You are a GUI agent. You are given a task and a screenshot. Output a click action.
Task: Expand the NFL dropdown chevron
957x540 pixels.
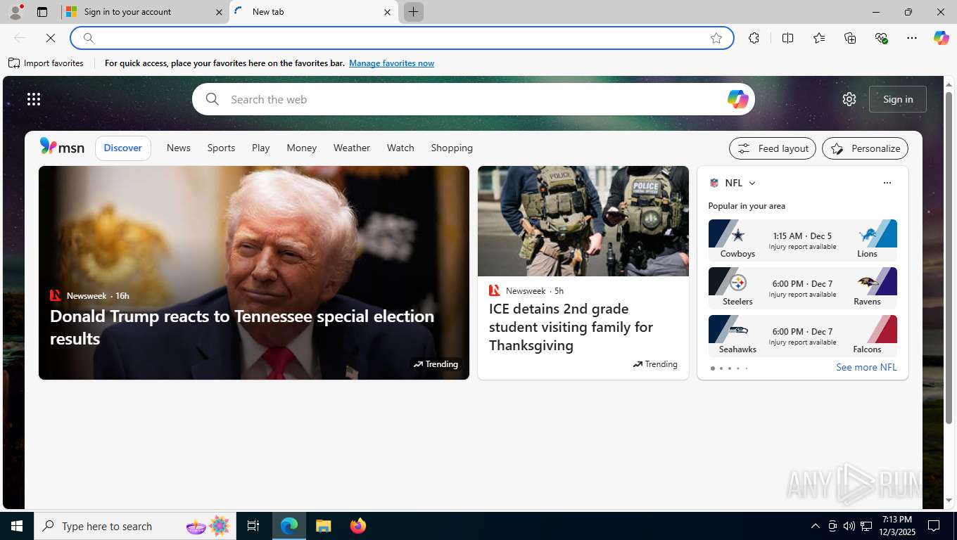(x=752, y=183)
